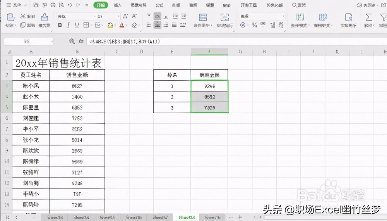Show previous sheet tab with arrow
Image resolution: width=387 pixels, height=221 pixels.
17,217
